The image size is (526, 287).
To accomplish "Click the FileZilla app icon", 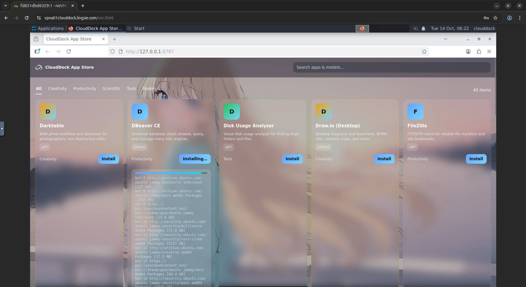I will click(415, 112).
